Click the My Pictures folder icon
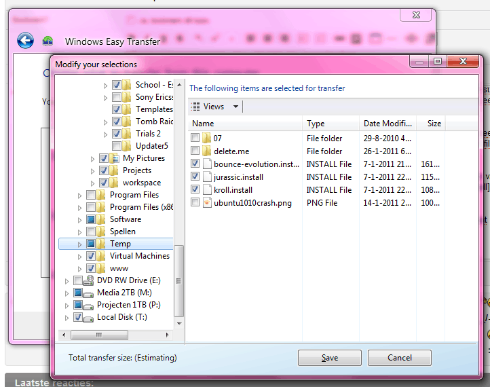 tap(115, 158)
